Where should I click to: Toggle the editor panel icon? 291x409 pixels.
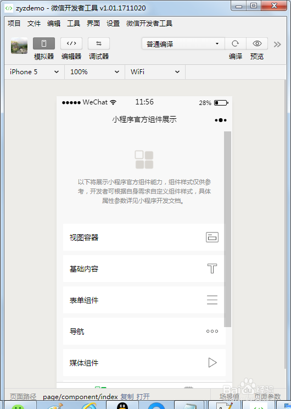(71, 43)
